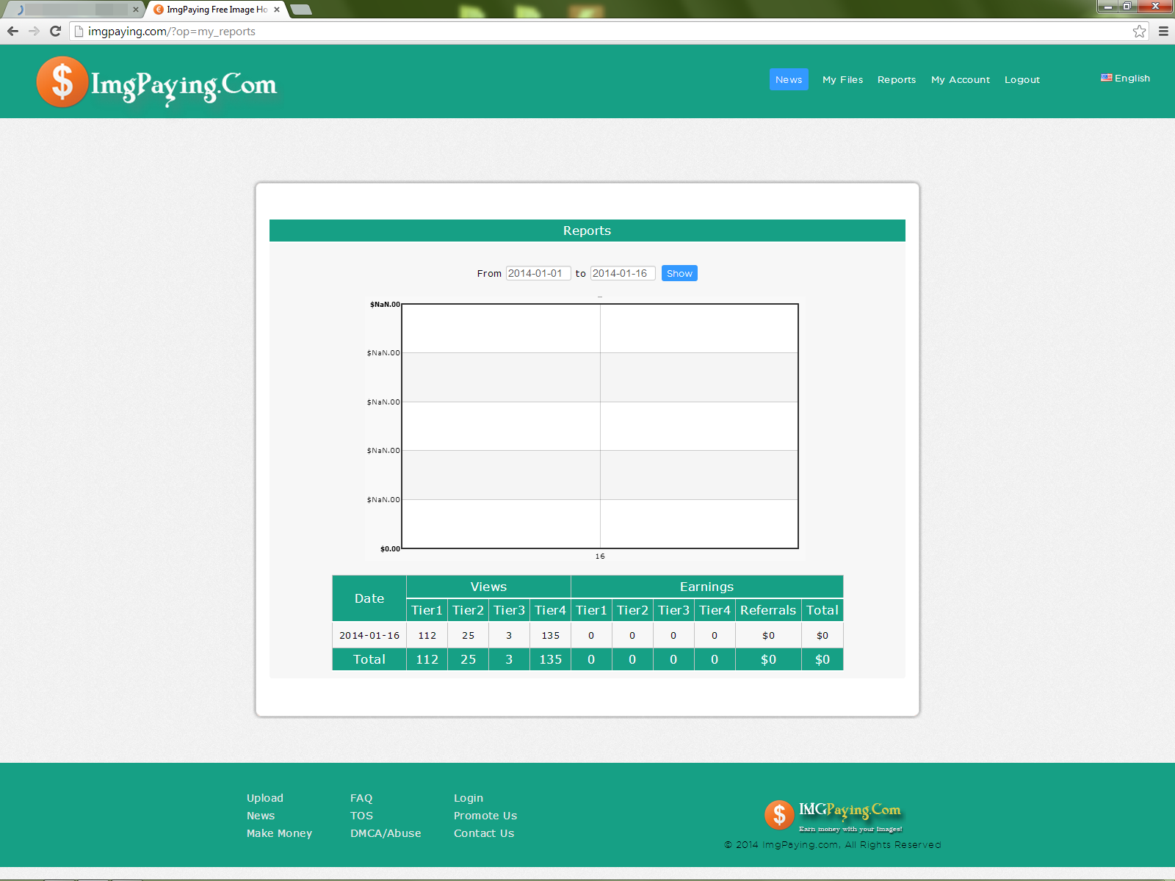Screen dimensions: 1175x881
Task: Close the ImgPaying browser tab
Action: click(x=277, y=10)
